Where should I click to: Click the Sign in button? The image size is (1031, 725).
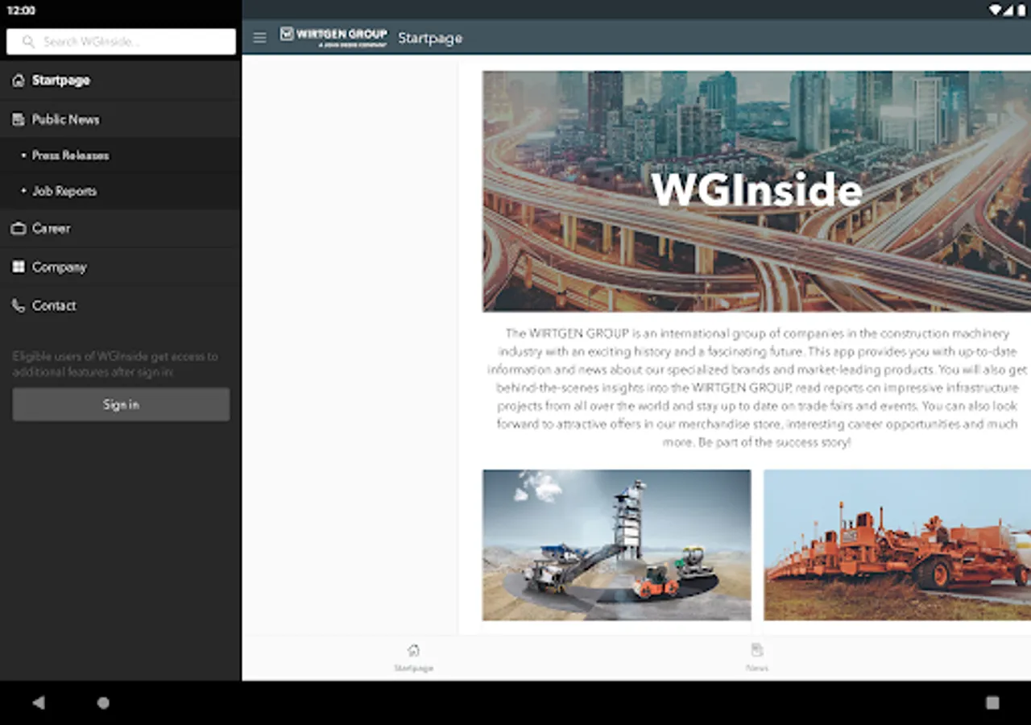click(x=121, y=404)
